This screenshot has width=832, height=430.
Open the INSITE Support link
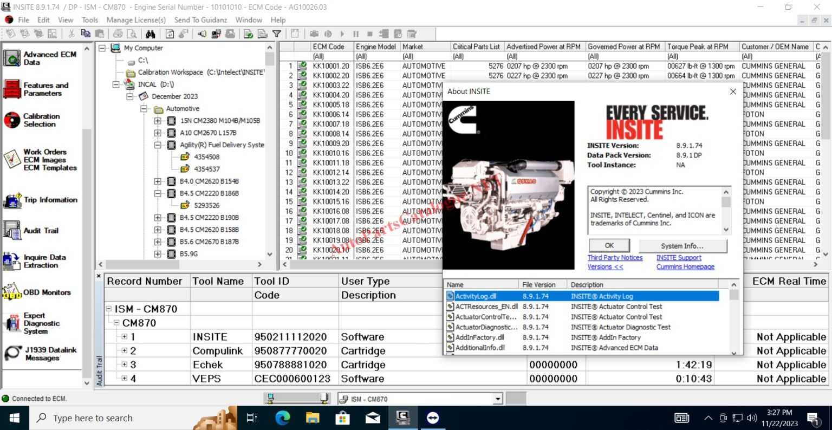679,258
